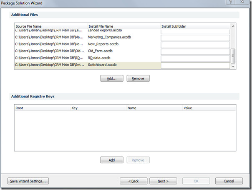This screenshot has height=190, width=252.
Task: Click the file list scrollbar thumb
Action: (233, 56)
